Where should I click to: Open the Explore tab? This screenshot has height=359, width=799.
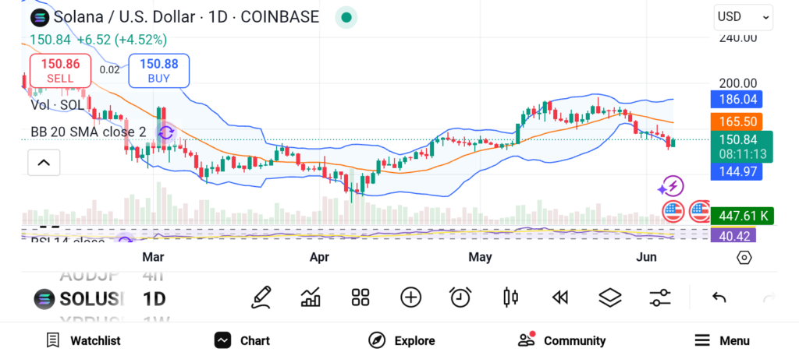[402, 340]
